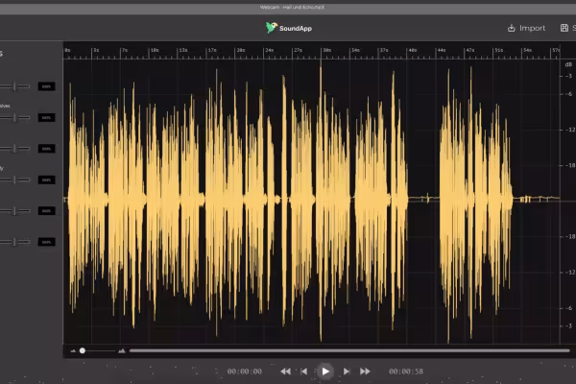Jump to the end with skip-forward button
This screenshot has height=384, width=576.
346,372
